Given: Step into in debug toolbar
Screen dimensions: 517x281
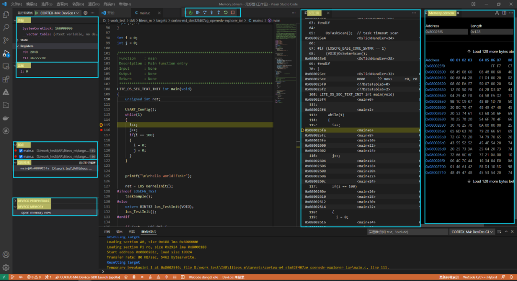Looking at the screenshot, I should tap(212, 12).
